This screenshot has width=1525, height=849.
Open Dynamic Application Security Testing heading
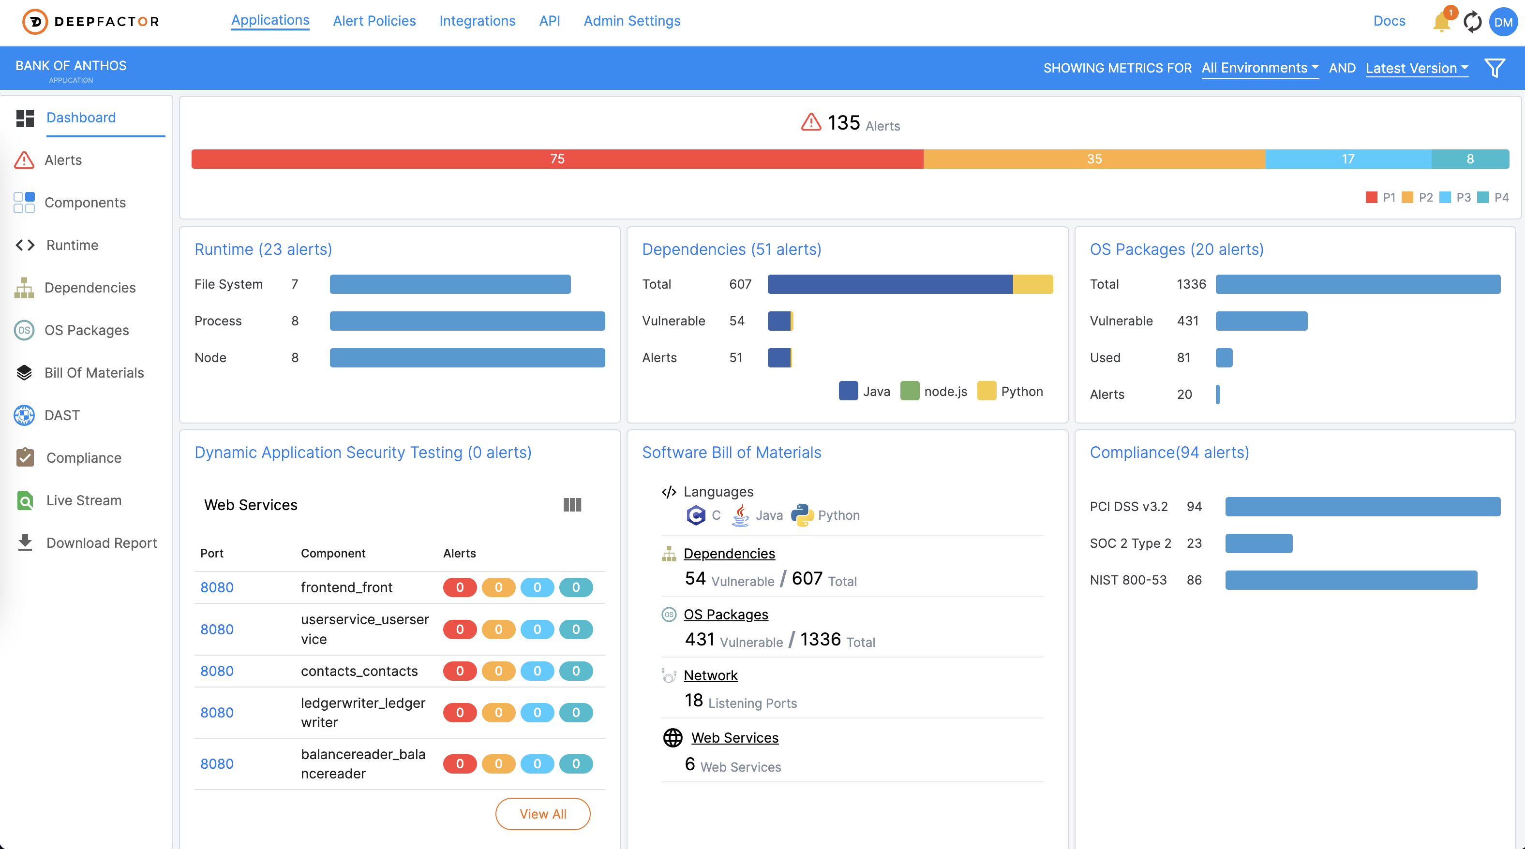363,453
